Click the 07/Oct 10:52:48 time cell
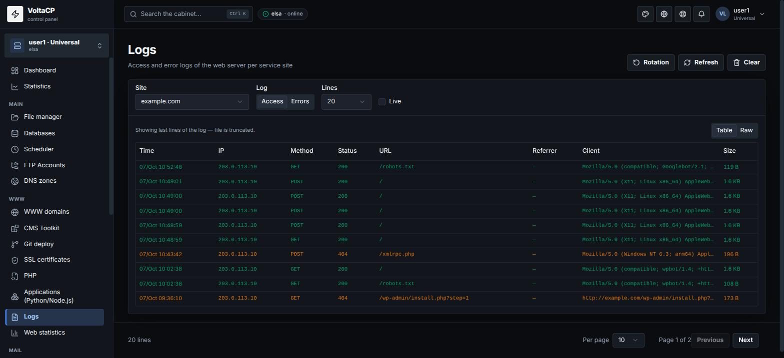 coord(160,167)
